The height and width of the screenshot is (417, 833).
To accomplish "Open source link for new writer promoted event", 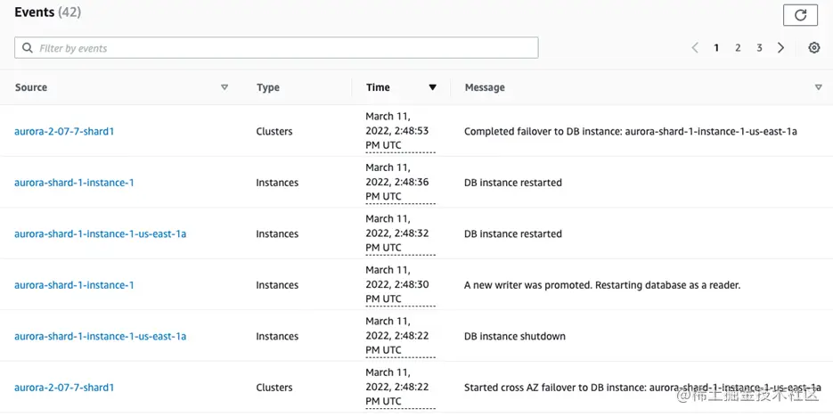I will (x=74, y=285).
